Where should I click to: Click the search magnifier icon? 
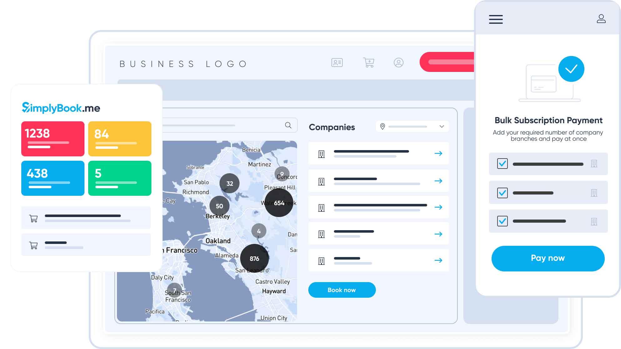pyautogui.click(x=288, y=125)
